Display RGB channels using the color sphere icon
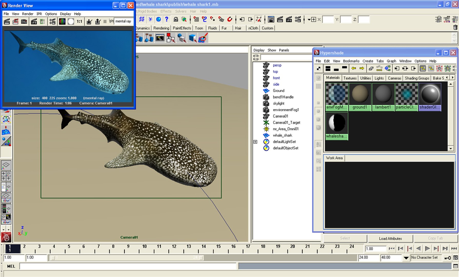 [62, 22]
